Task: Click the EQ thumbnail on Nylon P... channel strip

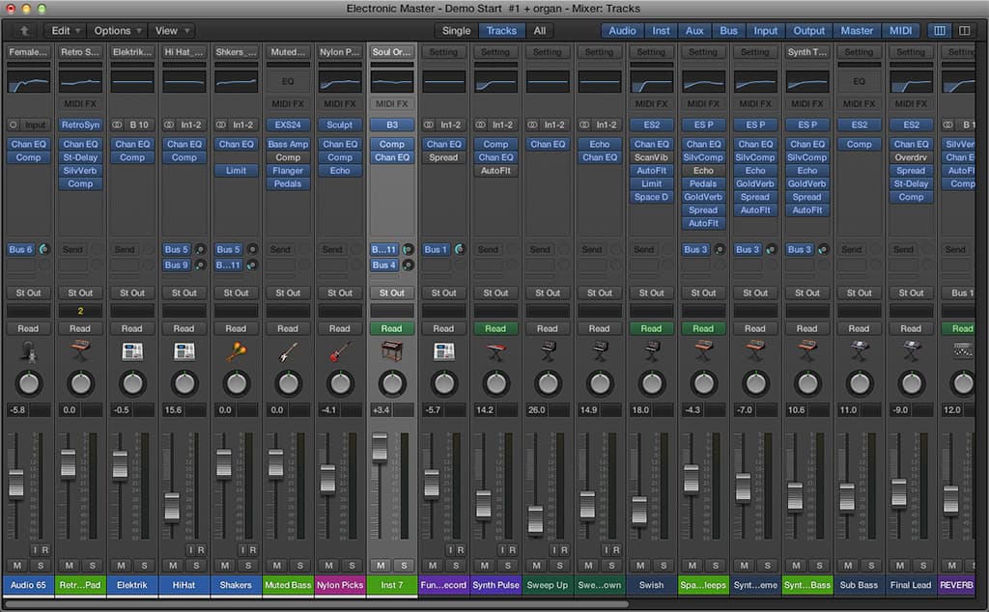Action: click(340, 81)
